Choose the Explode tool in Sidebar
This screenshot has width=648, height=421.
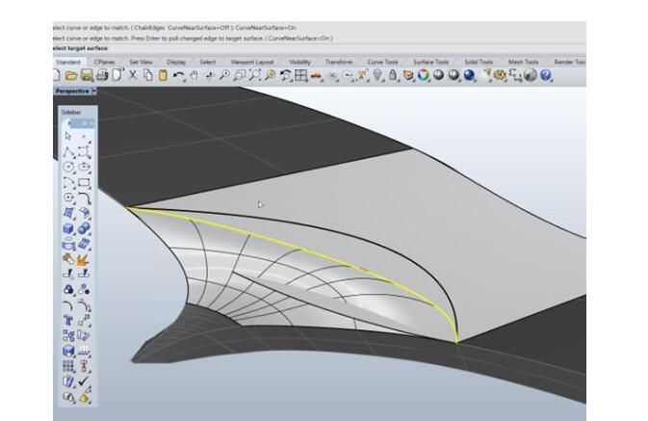(x=84, y=258)
